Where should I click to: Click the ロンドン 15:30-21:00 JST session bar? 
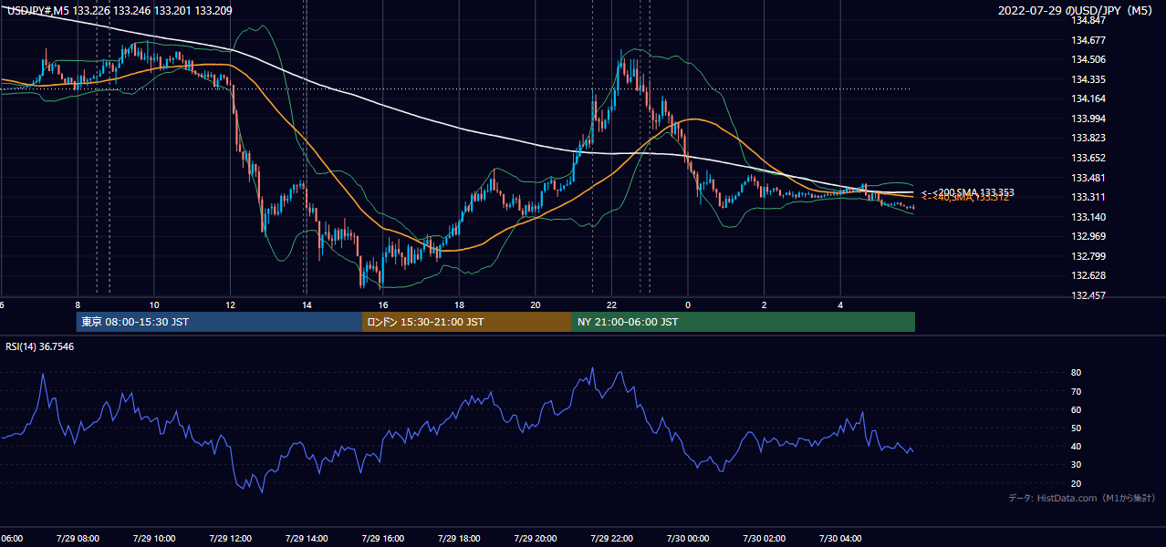click(467, 322)
